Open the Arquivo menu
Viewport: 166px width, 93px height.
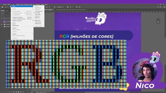[x=5, y=4]
